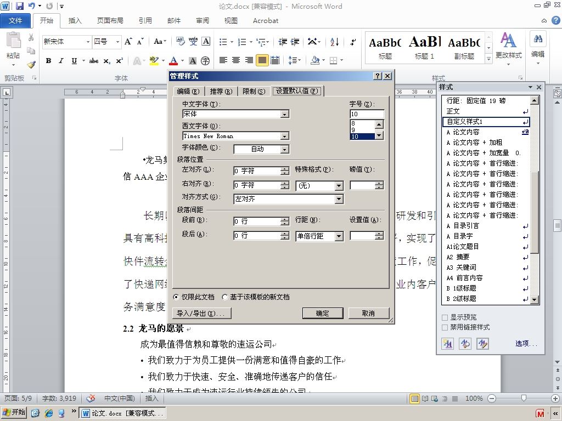Image resolution: width=562 pixels, height=421 pixels.
Task: Open ribbon font size dropdown 四号
Action: click(x=117, y=42)
